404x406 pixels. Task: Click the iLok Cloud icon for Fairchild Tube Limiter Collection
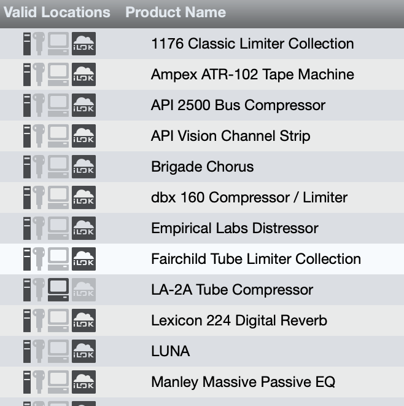click(84, 259)
